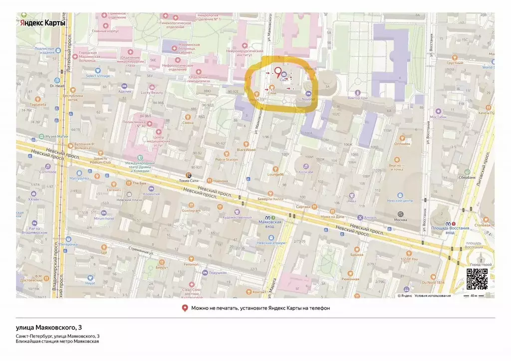Open the Нейрохирургический институт hospital icon
511x361 pixels.
245,45
